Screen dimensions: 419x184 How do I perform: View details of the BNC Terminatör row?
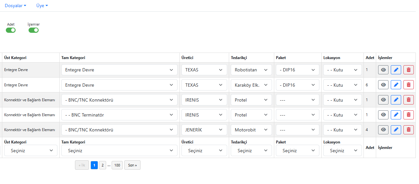coord(383,115)
